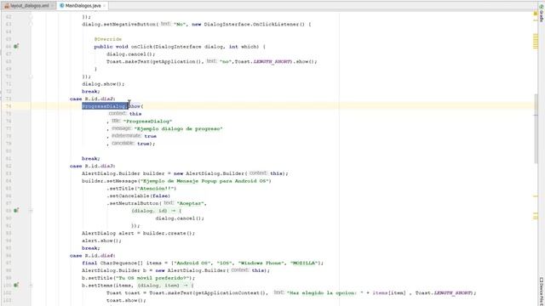Click case R.id.dia4: label
This screenshot has height=306, width=545.
[93, 255]
